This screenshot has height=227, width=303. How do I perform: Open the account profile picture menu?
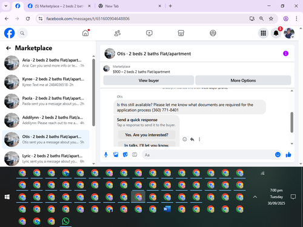289,33
